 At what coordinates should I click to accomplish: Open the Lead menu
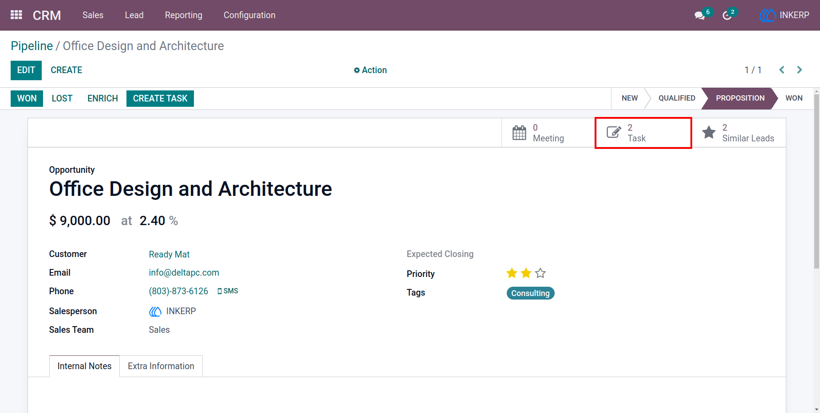coord(134,15)
